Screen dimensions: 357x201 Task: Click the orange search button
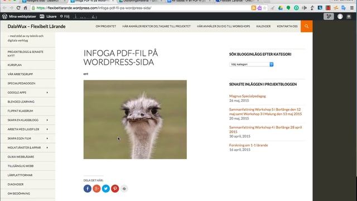coord(306,26)
